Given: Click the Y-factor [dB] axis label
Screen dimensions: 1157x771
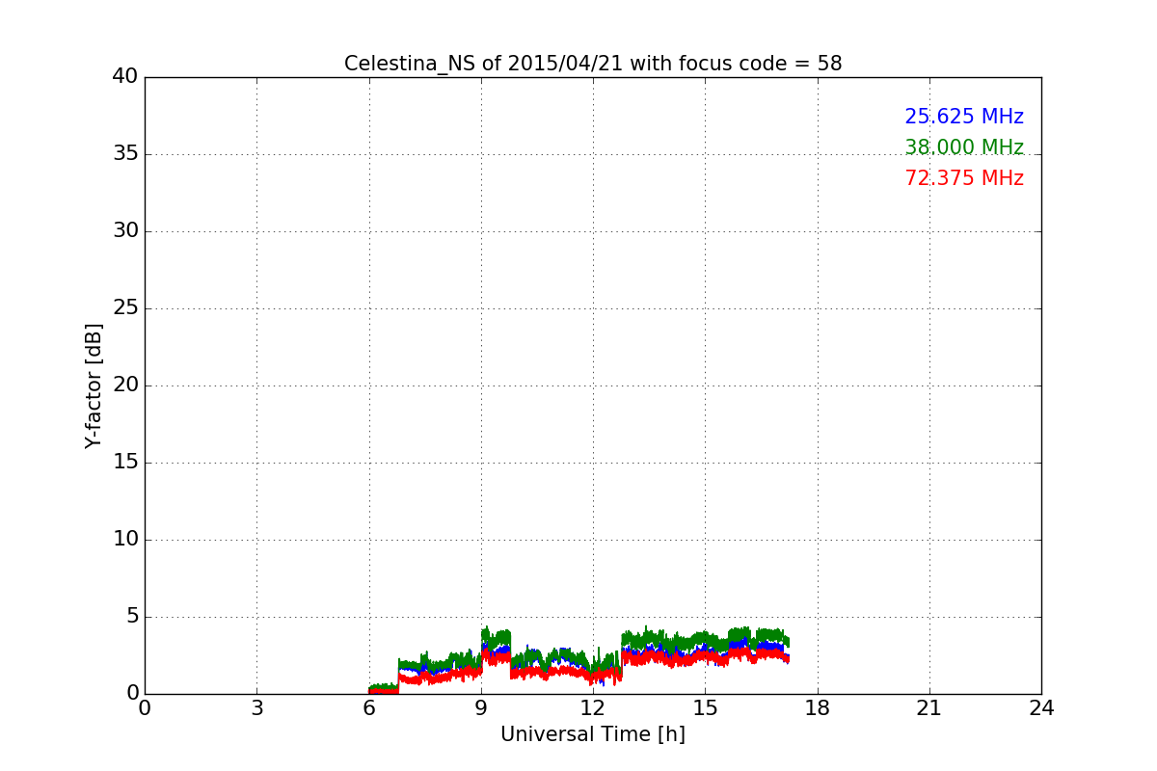Looking at the screenshot, I should pyautogui.click(x=94, y=385).
